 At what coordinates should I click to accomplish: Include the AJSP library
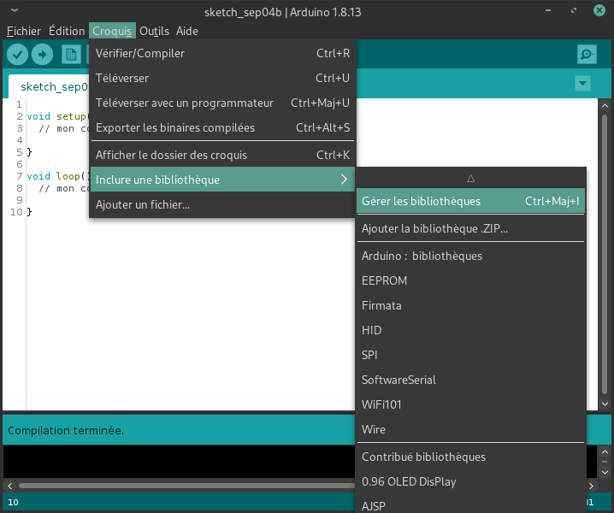[x=470, y=504]
